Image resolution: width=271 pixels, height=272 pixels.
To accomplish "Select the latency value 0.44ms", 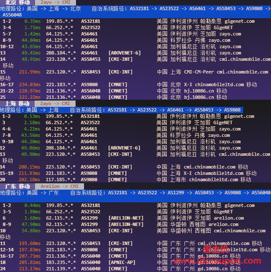I will tap(33, 205).
